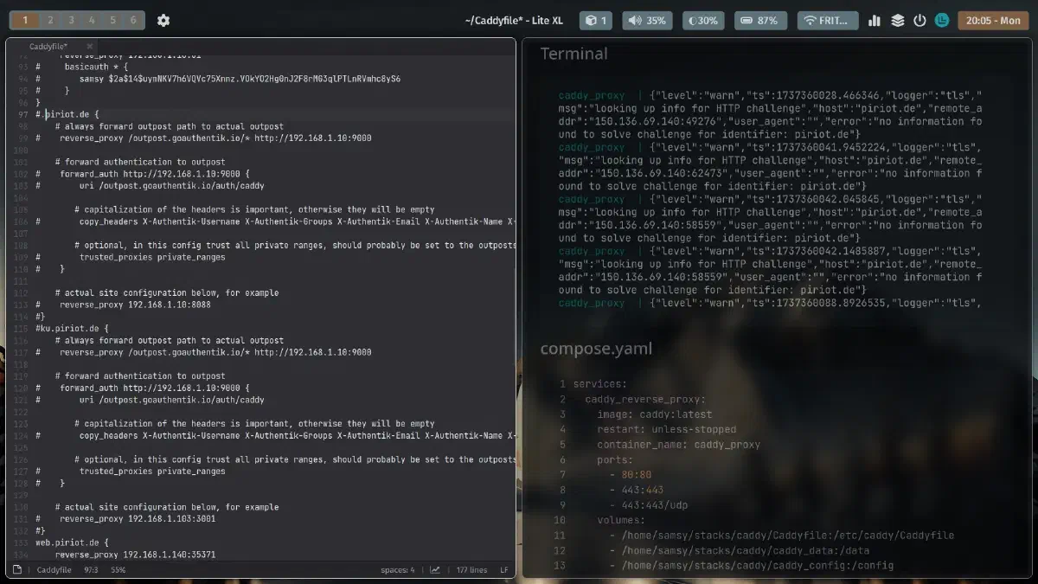Viewport: 1038px width, 584px height.
Task: Click the power icon in the top bar
Action: pyautogui.click(x=918, y=19)
